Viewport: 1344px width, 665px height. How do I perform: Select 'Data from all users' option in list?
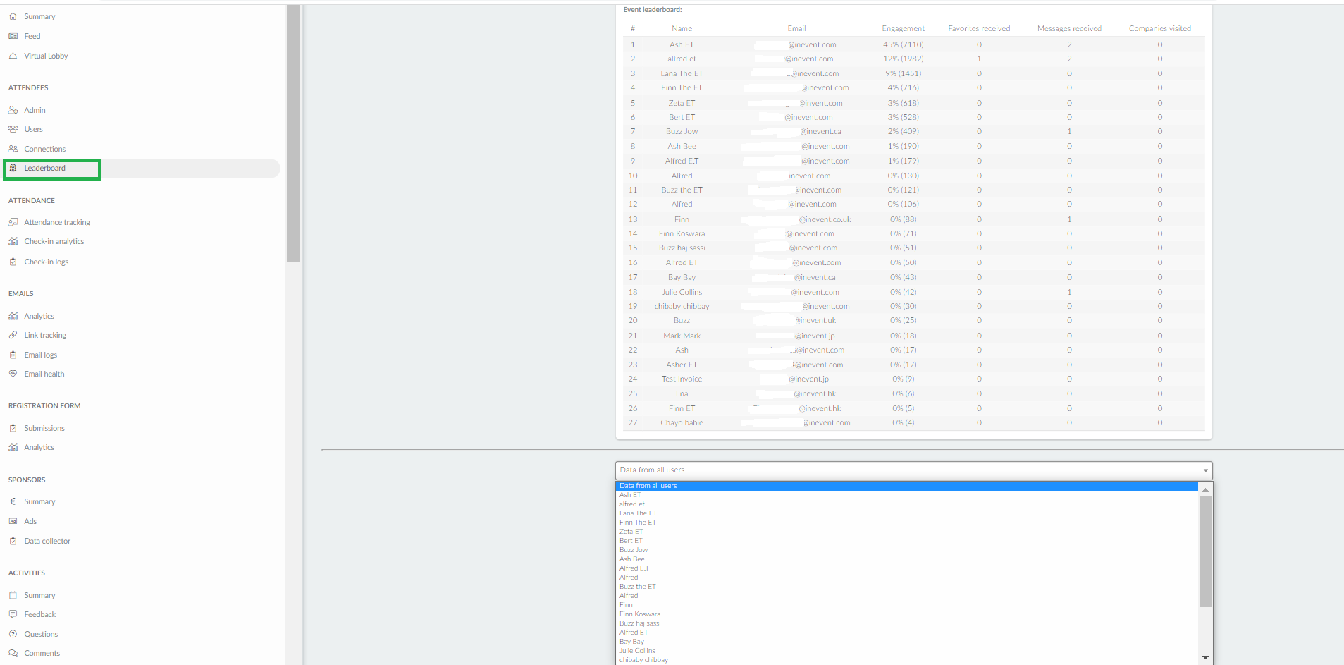pos(907,486)
